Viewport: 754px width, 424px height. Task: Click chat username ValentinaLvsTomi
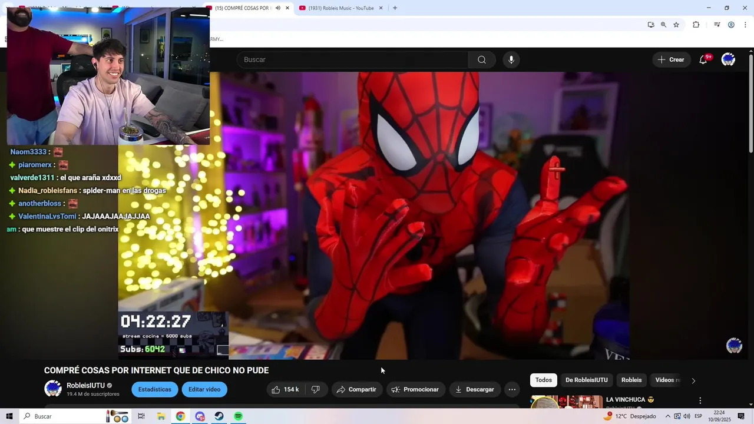tap(47, 216)
